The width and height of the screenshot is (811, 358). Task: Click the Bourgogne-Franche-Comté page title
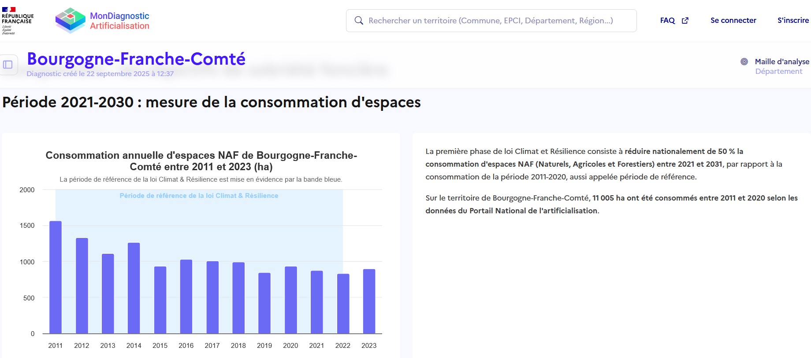pos(136,59)
